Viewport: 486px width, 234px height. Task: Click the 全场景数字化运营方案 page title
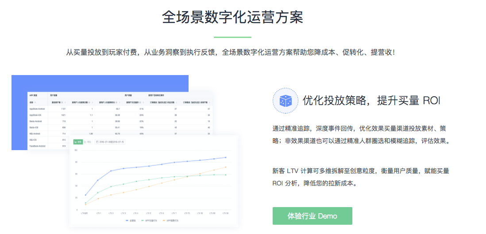232,18
